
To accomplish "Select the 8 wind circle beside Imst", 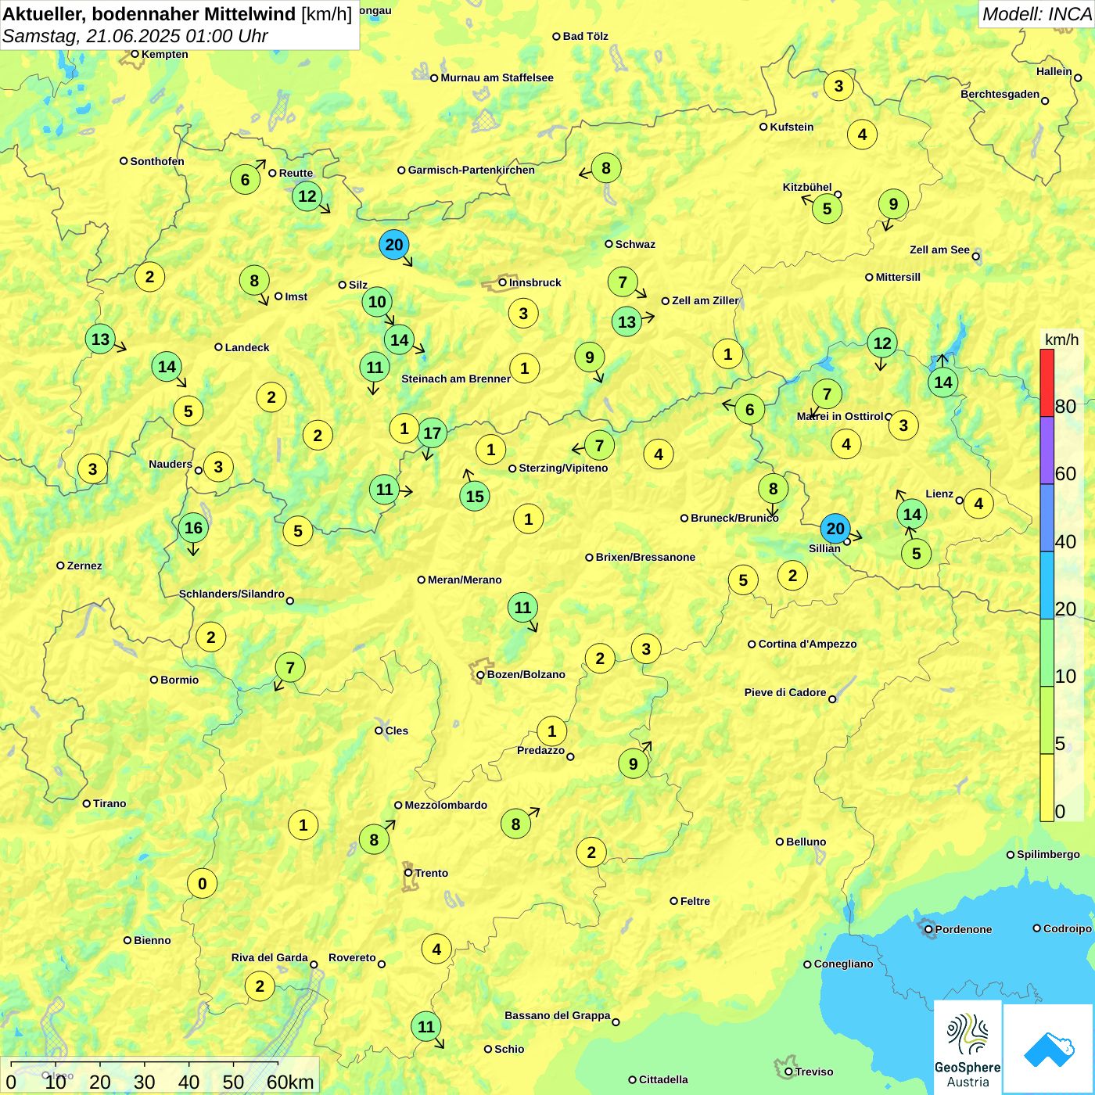I will (254, 281).
